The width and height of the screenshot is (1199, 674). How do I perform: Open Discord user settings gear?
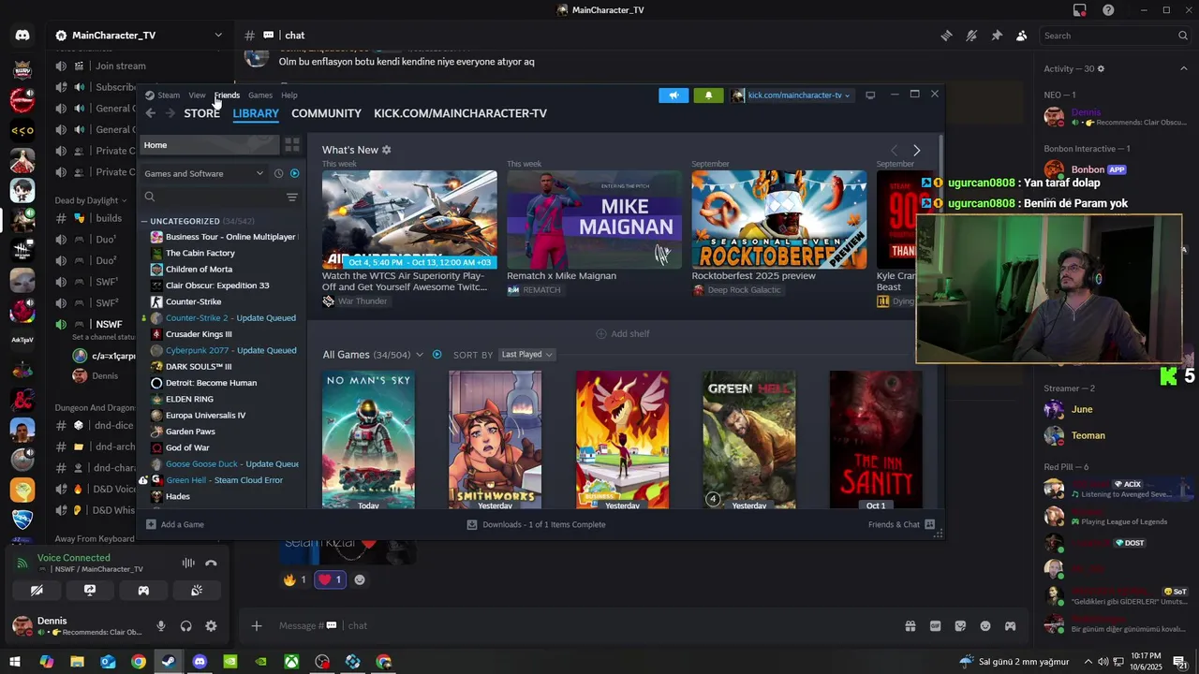click(x=211, y=626)
